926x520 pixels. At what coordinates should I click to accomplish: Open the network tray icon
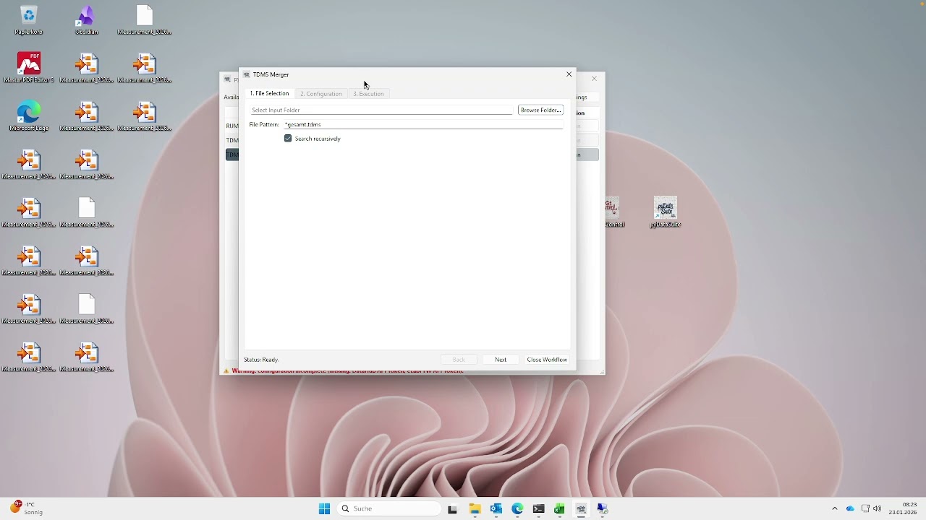tap(865, 509)
